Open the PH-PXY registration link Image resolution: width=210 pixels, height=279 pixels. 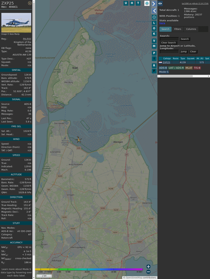tap(27, 39)
